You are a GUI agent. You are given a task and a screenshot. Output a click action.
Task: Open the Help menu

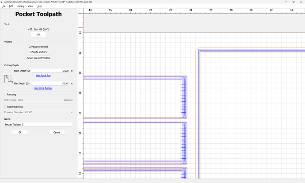click(39, 6)
